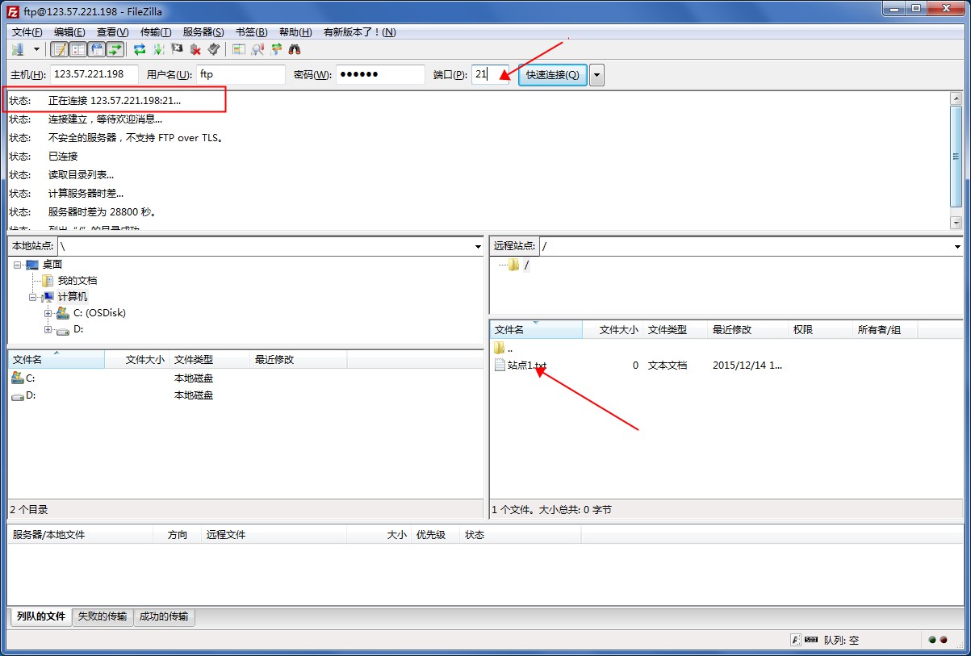This screenshot has width=971, height=656.
Task: Switch to 失败的传输 tab
Action: click(103, 616)
